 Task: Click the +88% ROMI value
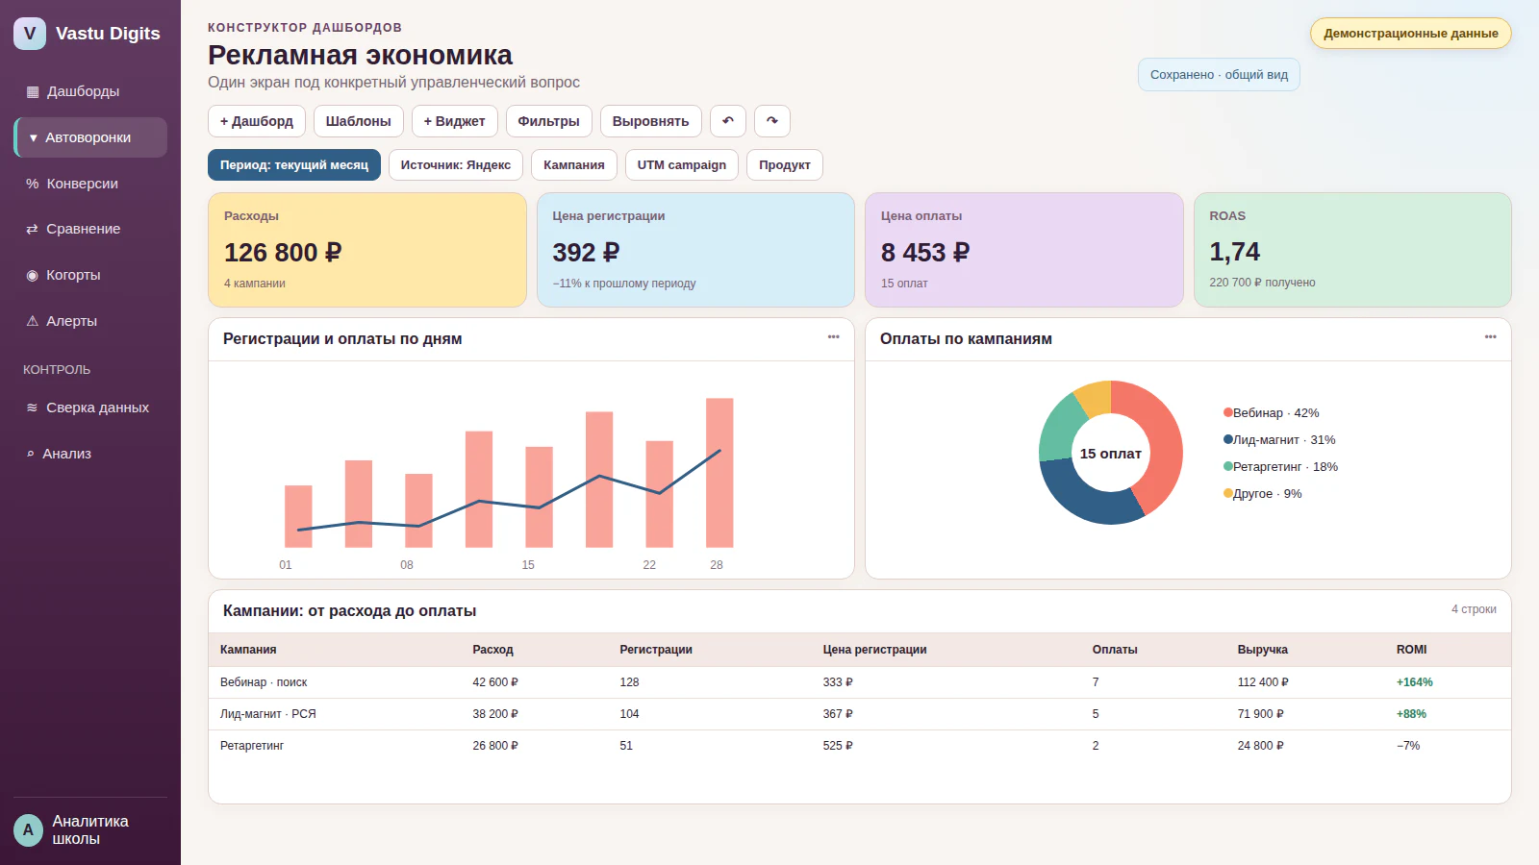point(1411,714)
